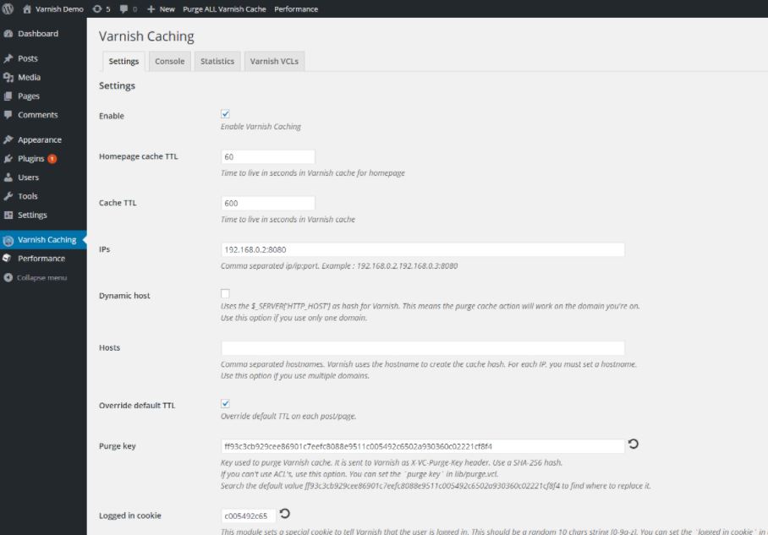Switch to the Statistics tab
Viewport: 768px width, 535px height.
click(217, 61)
